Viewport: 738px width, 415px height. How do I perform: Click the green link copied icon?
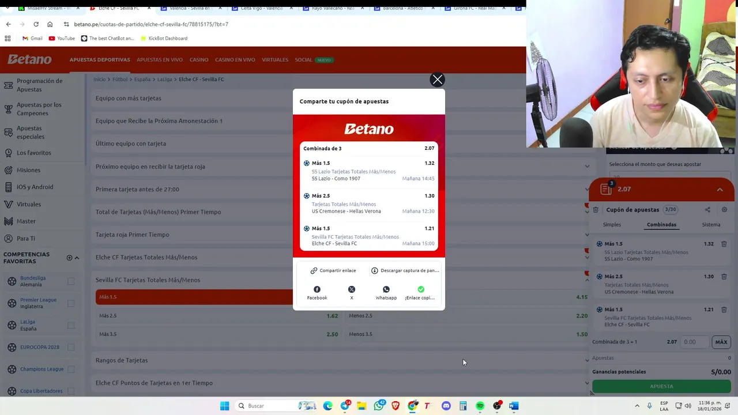pyautogui.click(x=421, y=289)
